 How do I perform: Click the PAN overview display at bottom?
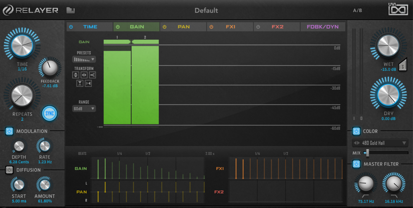coord(148,192)
